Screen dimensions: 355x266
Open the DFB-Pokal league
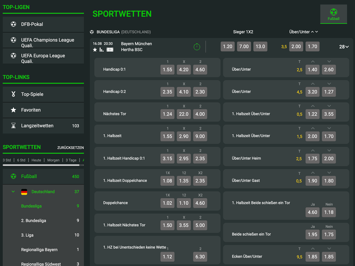[43, 24]
